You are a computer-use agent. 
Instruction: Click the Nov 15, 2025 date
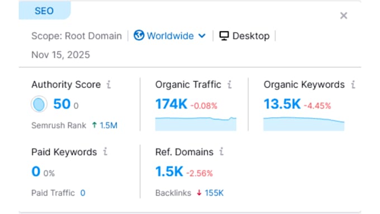point(60,55)
